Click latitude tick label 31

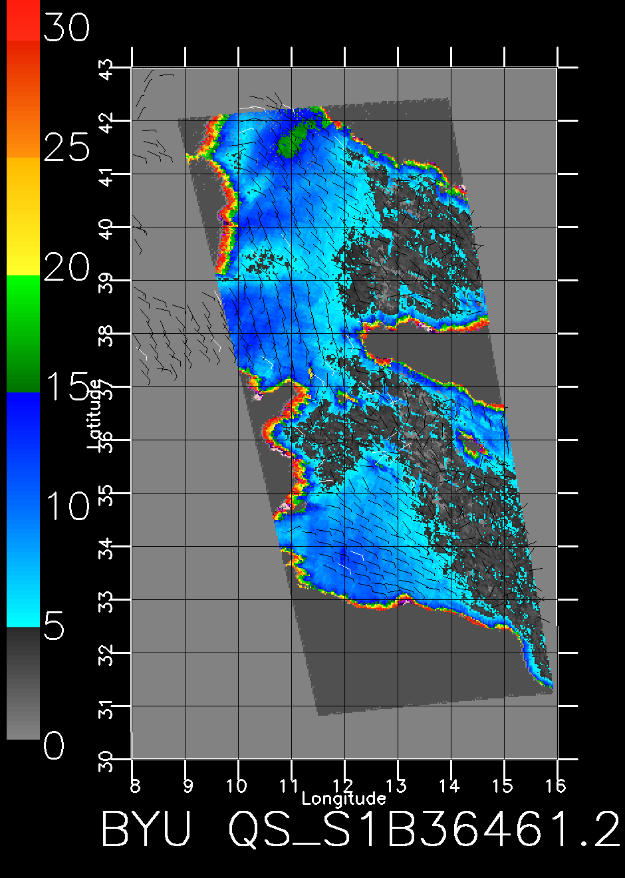[x=106, y=708]
